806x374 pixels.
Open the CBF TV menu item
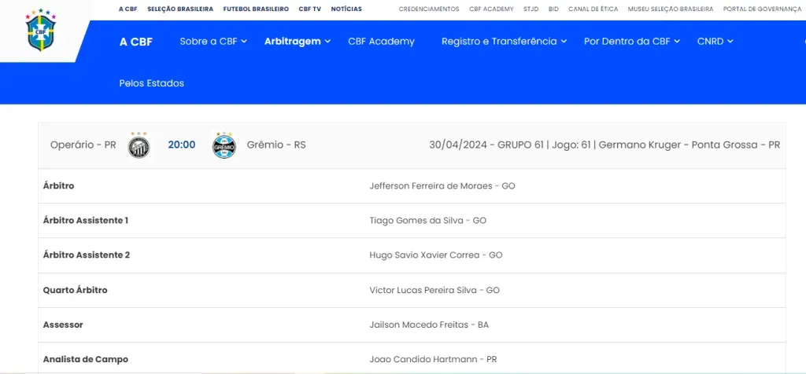point(310,9)
